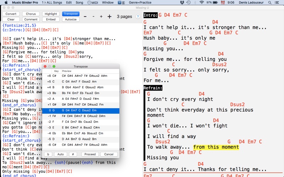The width and height of the screenshot is (284, 177).
Task: Open the Edit menu
Action: click(69, 2)
